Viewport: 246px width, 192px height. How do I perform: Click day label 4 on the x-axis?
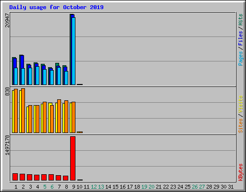(x=37, y=187)
